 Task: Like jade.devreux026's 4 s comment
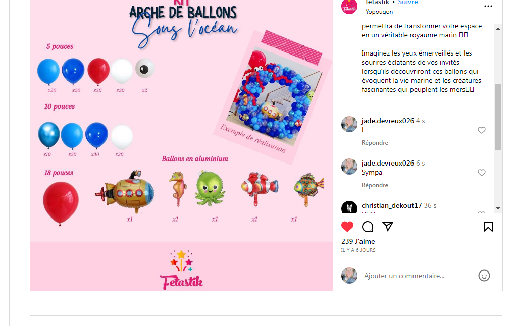482,130
